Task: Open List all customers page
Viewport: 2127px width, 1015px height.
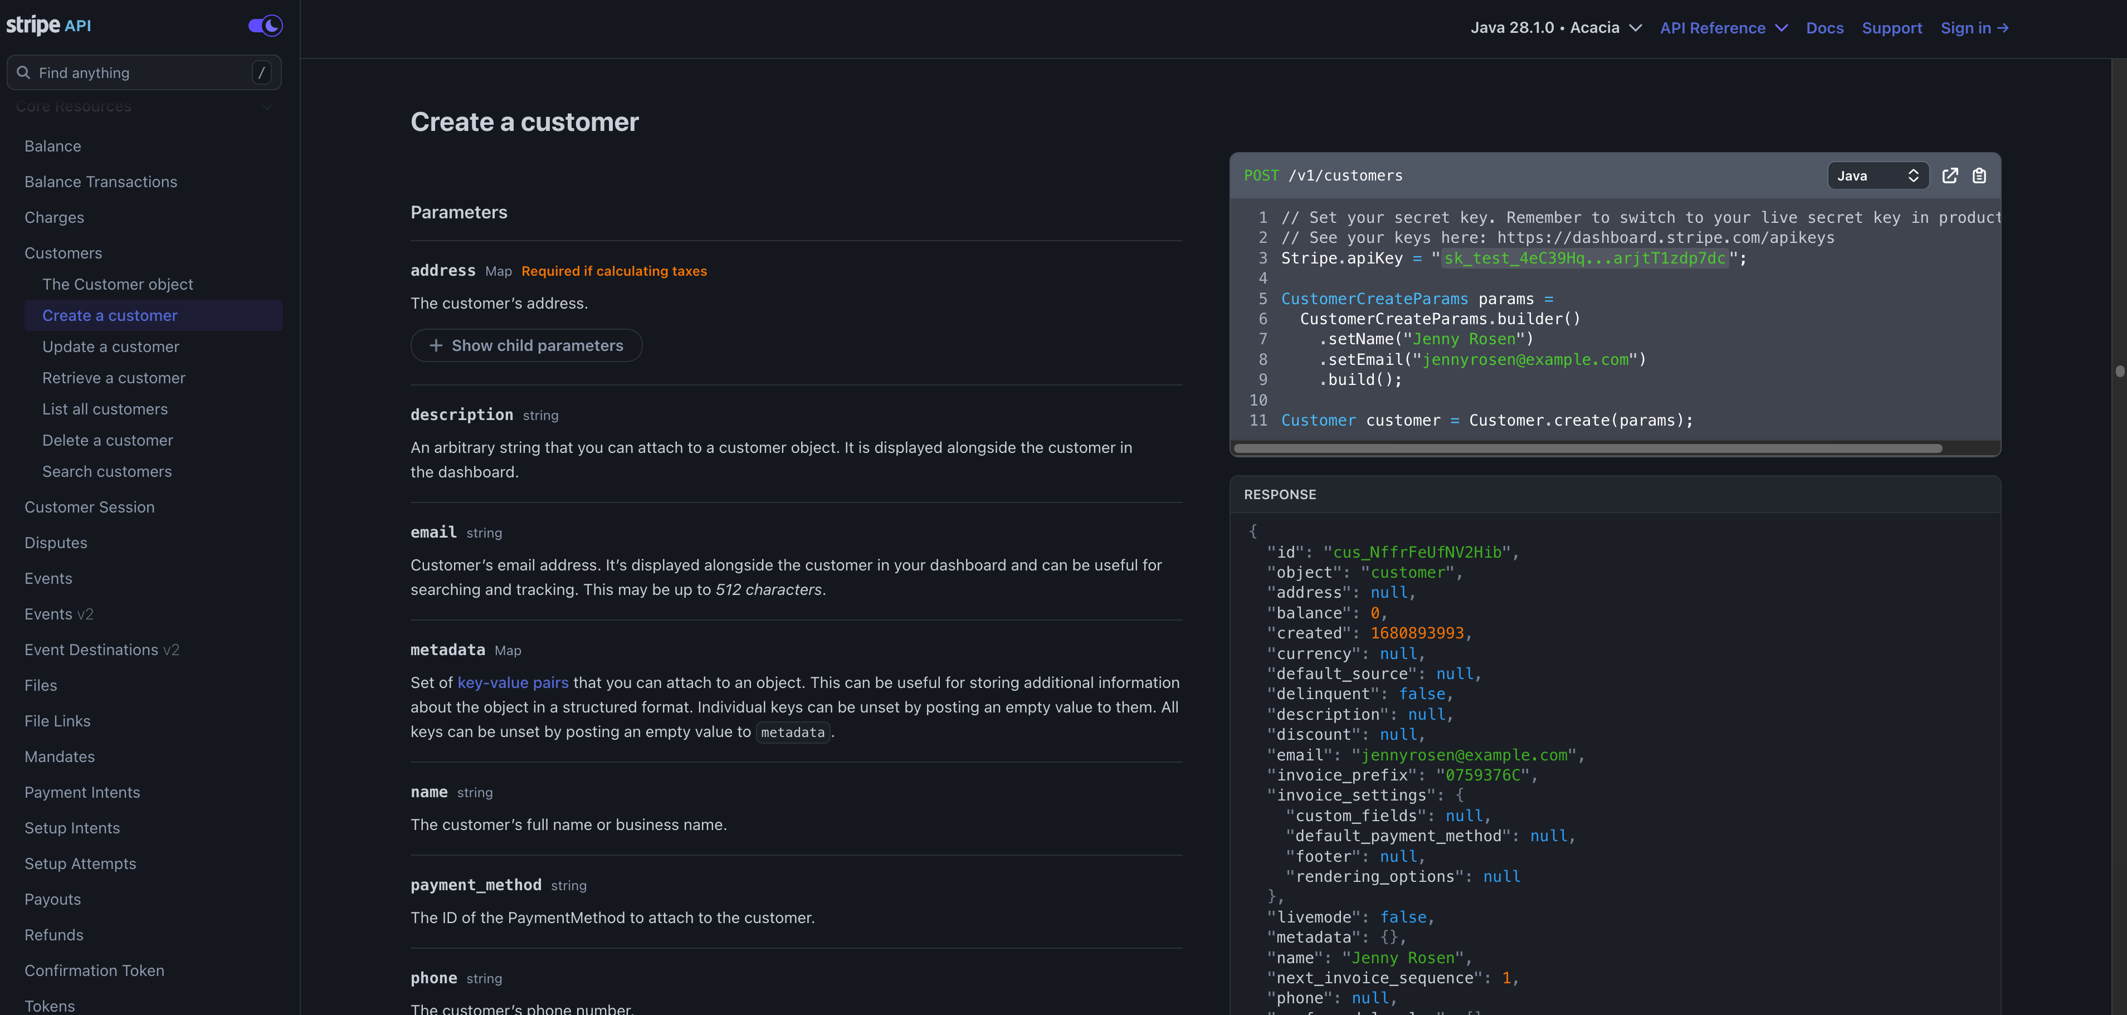Action: tap(105, 409)
